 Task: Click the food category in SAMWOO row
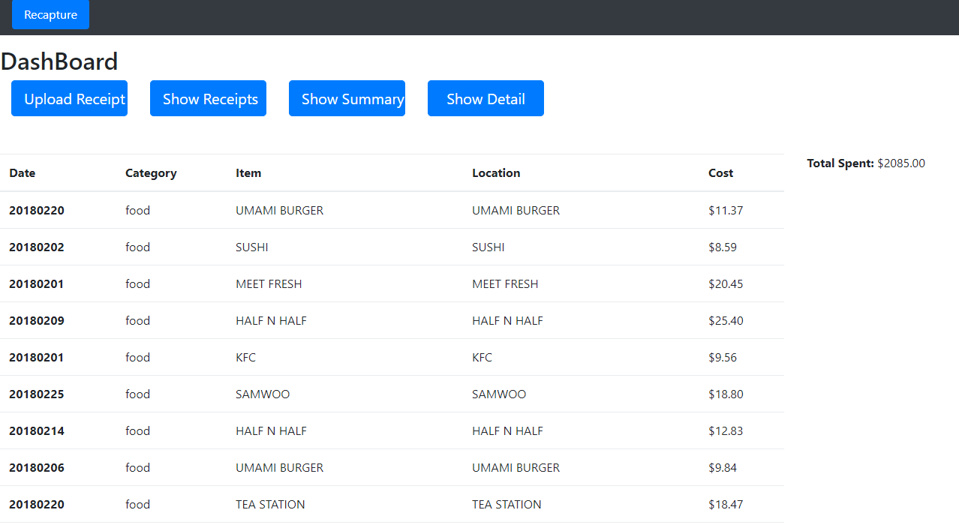click(x=137, y=394)
